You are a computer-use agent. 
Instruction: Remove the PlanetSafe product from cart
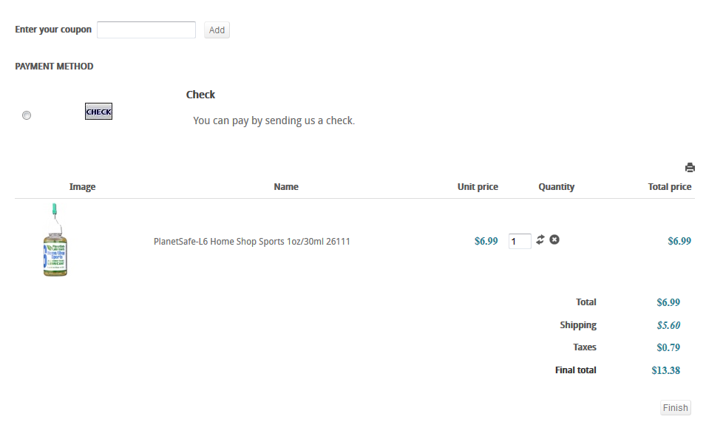coord(554,239)
